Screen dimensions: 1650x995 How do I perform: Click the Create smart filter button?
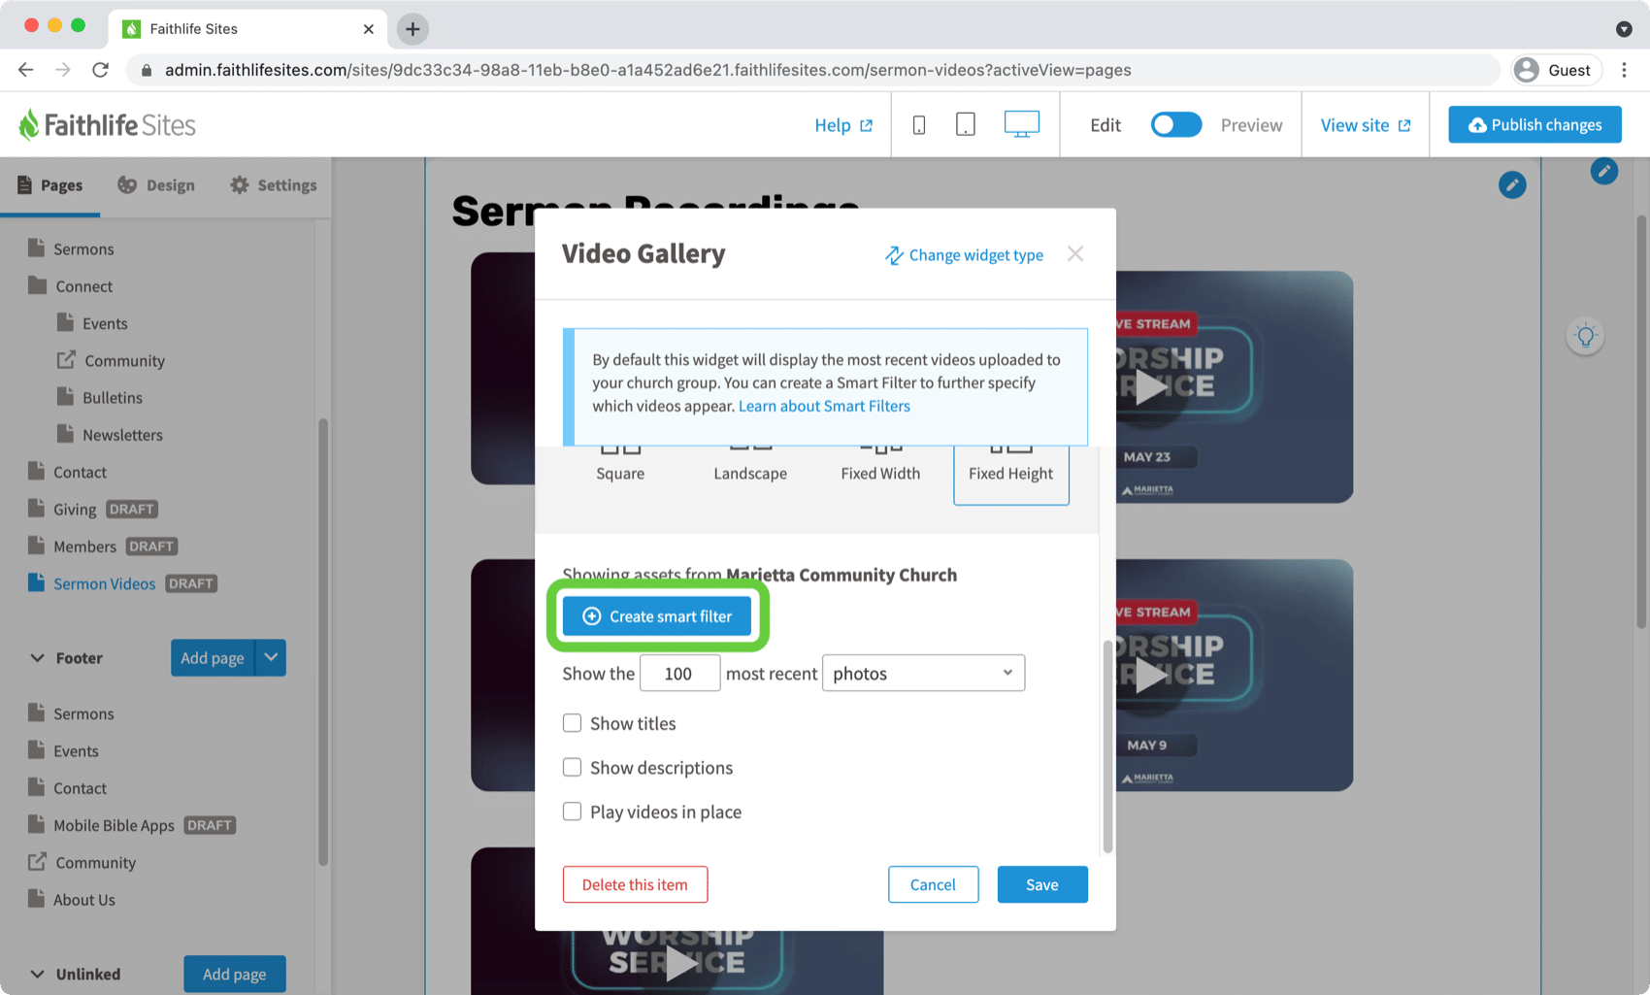pos(657,616)
